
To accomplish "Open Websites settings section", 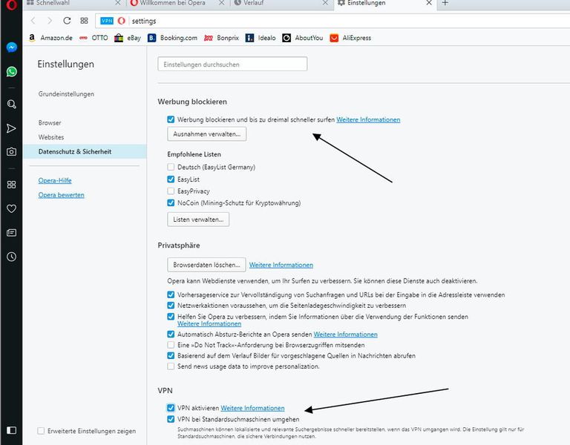I will 51,137.
